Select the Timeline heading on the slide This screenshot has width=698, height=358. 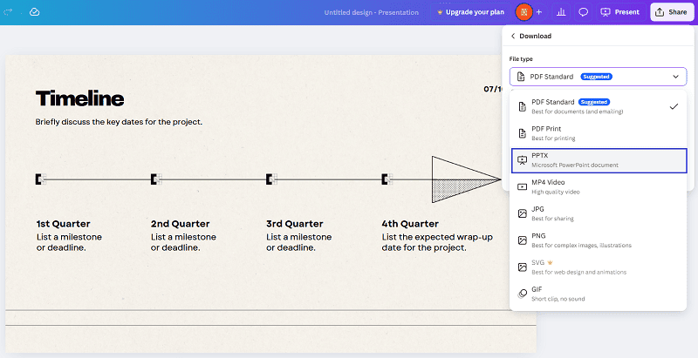tap(79, 98)
